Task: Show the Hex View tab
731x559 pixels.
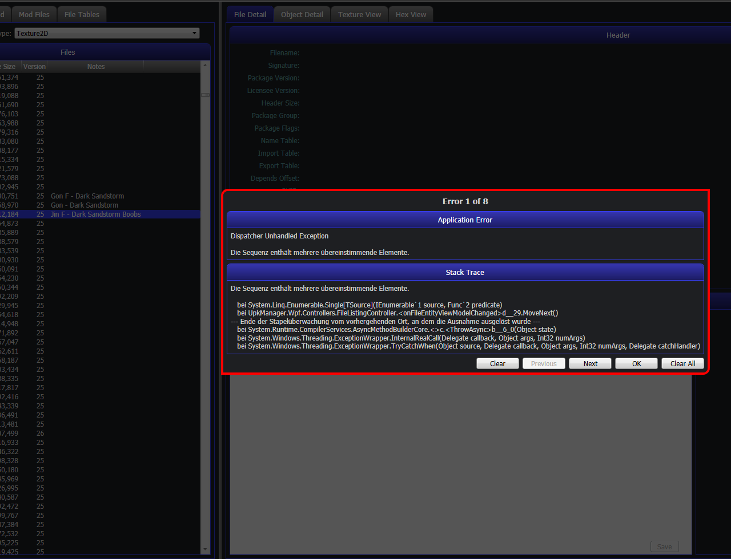Action: (411, 14)
